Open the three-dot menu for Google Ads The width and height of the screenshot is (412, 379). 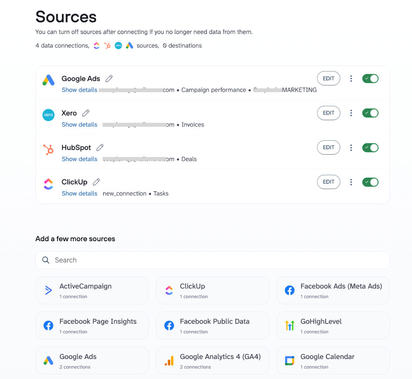[351, 78]
